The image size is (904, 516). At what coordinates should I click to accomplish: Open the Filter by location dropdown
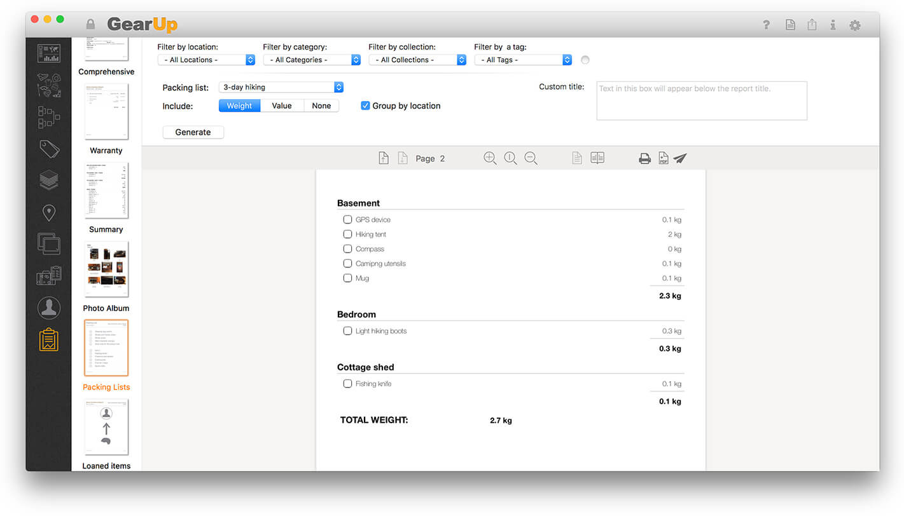click(x=206, y=60)
